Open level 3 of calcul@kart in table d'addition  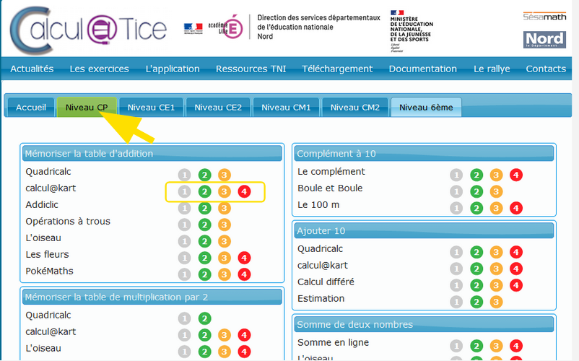tap(224, 191)
